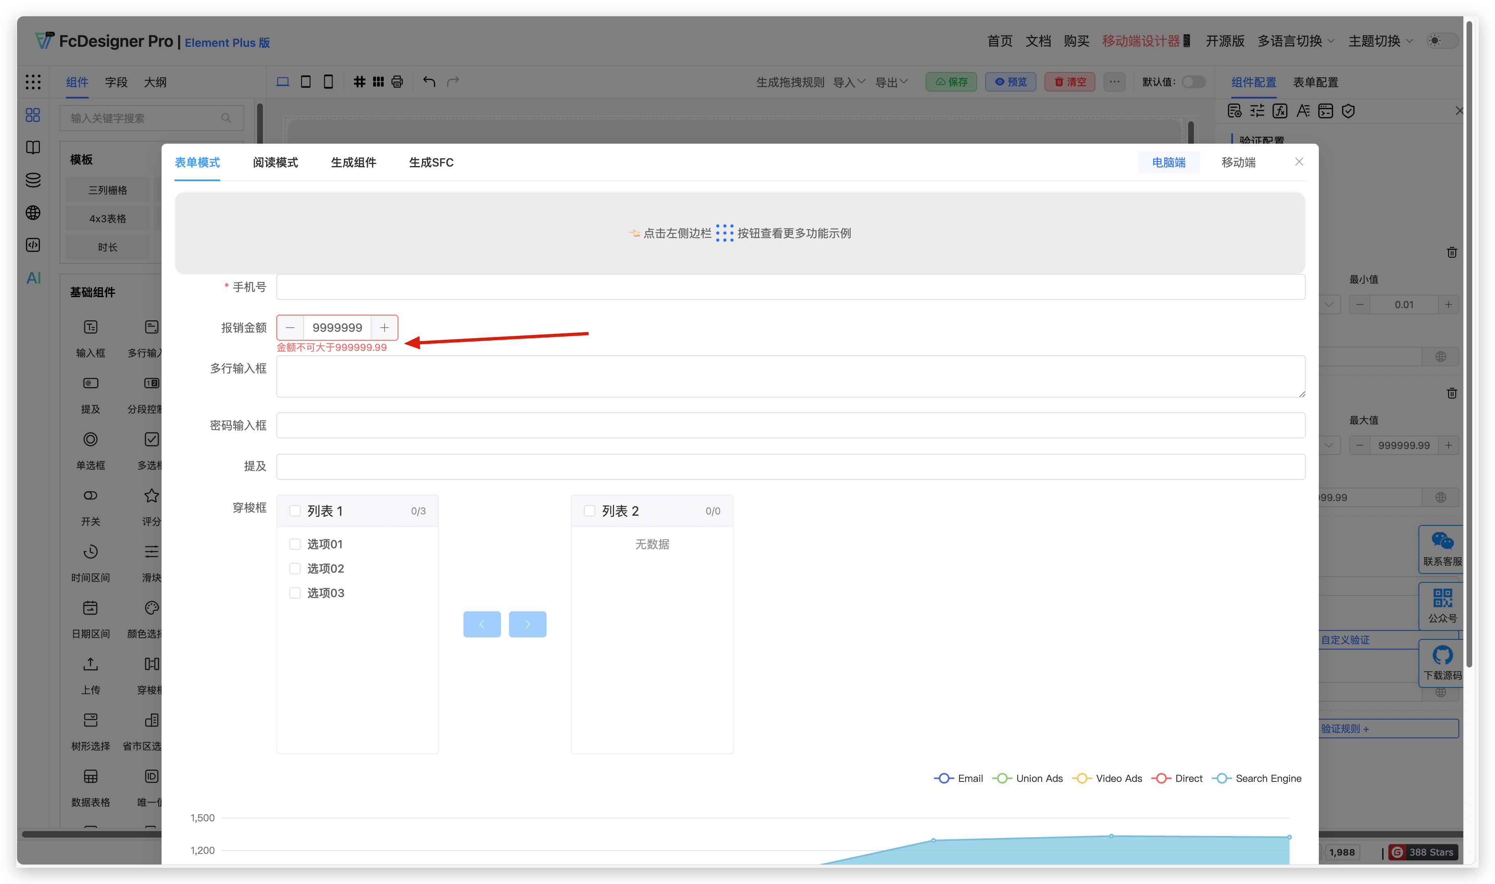Viewport: 1495px width, 884px height.
Task: Click the 手机号 input field
Action: pyautogui.click(x=790, y=287)
